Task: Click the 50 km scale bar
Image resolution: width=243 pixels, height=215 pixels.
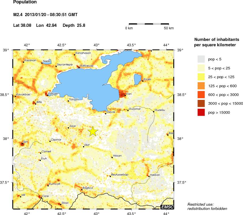Action: coord(149,24)
